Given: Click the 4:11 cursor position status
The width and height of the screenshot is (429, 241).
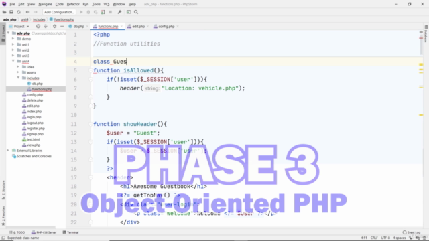Looking at the screenshot, I should [x=364, y=238].
